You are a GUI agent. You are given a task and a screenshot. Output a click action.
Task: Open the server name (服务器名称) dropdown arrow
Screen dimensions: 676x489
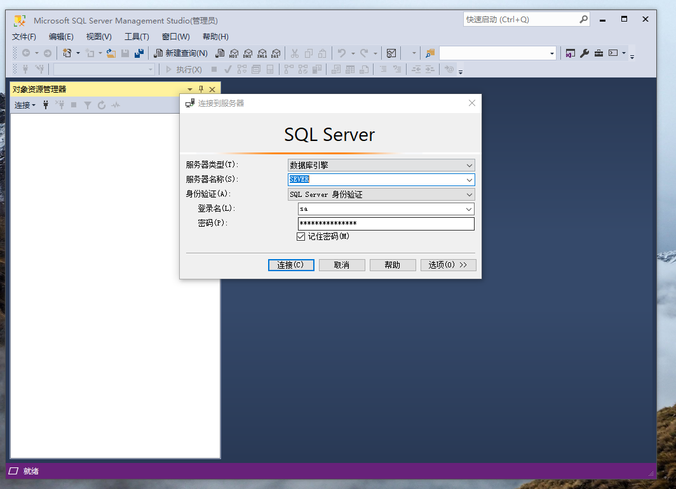click(470, 180)
